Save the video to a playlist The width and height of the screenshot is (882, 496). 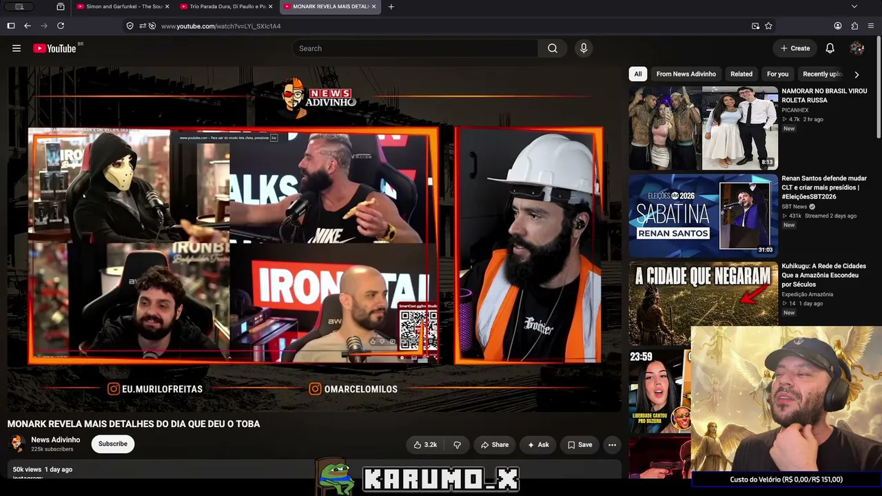tap(580, 445)
